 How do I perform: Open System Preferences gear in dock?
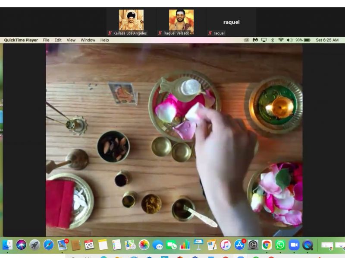tap(253, 245)
